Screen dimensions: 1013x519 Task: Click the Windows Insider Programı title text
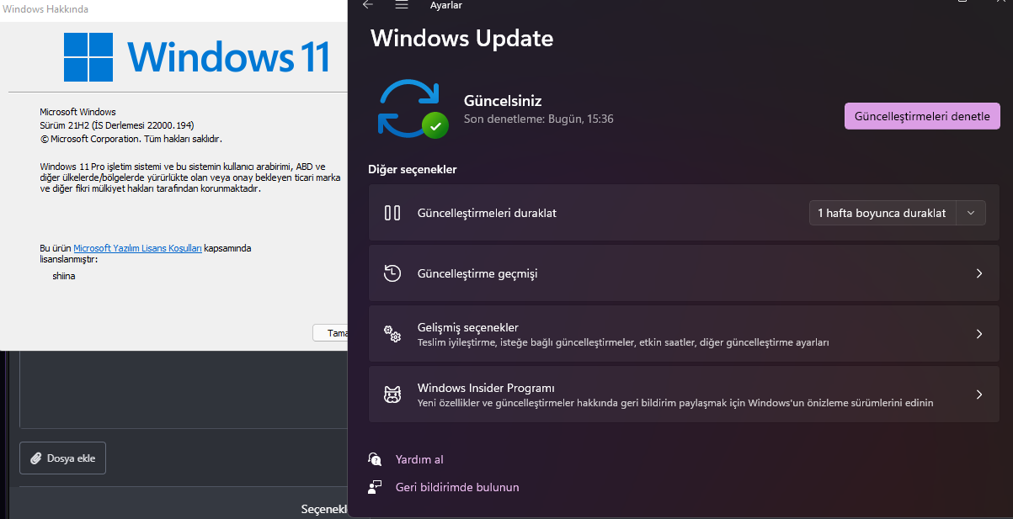click(486, 388)
